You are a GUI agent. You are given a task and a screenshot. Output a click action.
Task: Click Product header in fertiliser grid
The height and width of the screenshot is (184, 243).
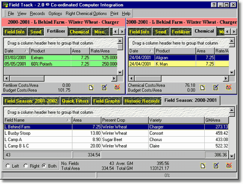[51, 51]
